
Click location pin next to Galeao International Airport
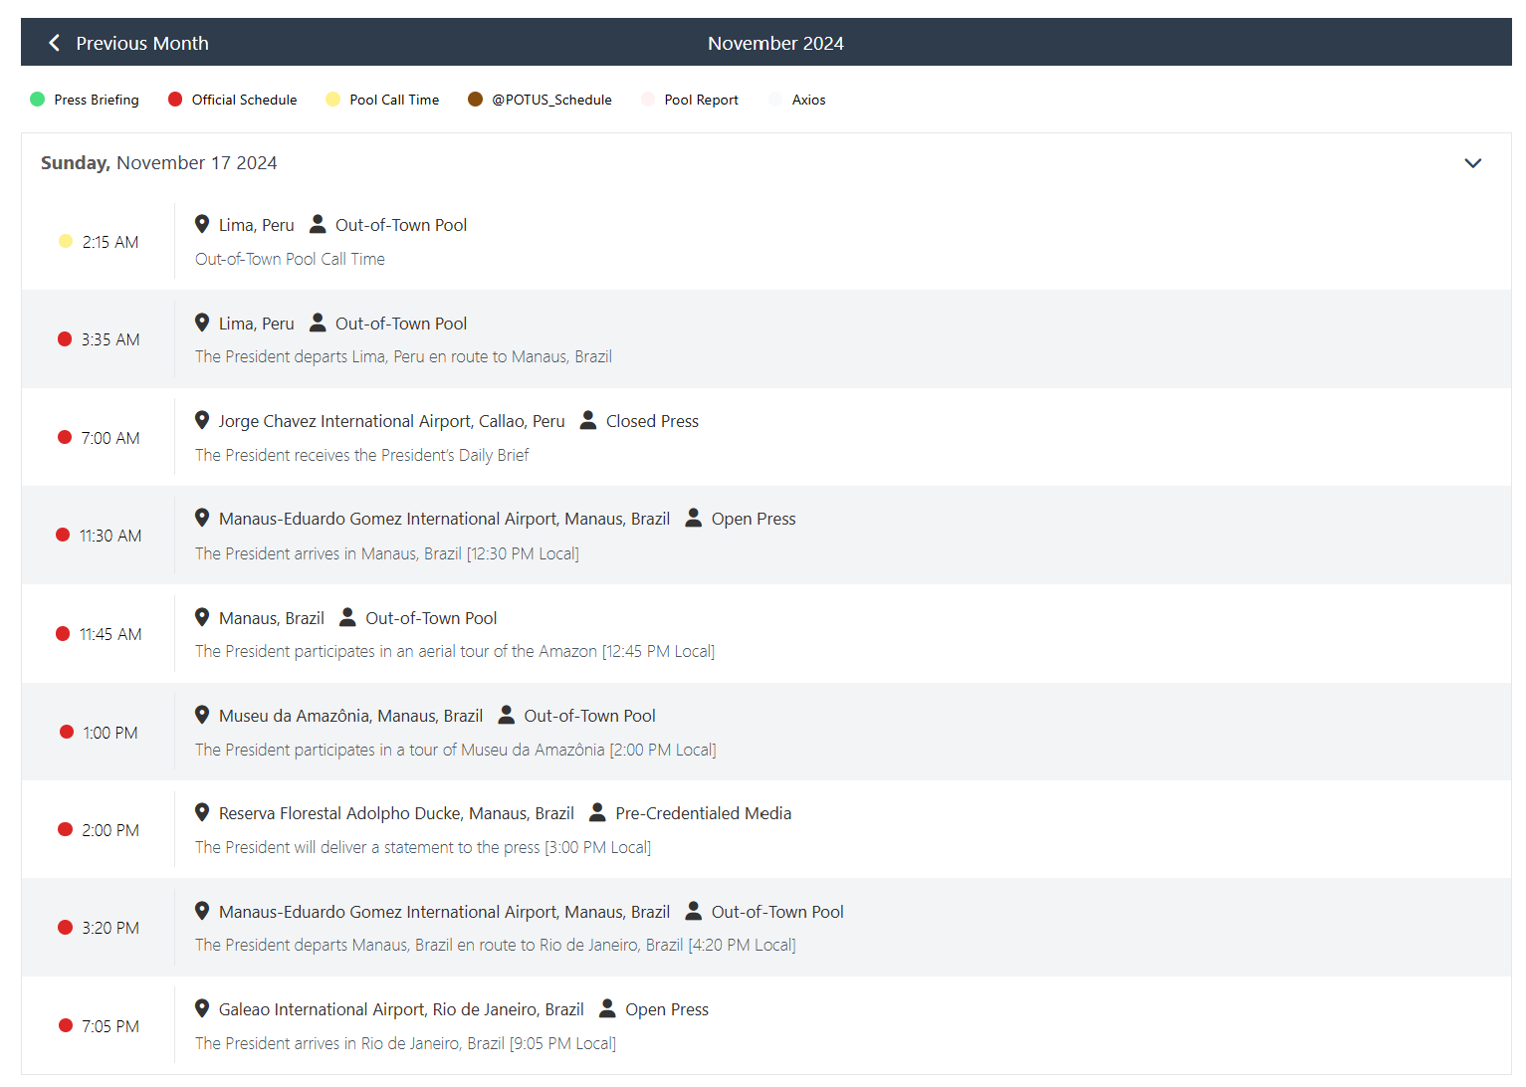click(x=202, y=1008)
